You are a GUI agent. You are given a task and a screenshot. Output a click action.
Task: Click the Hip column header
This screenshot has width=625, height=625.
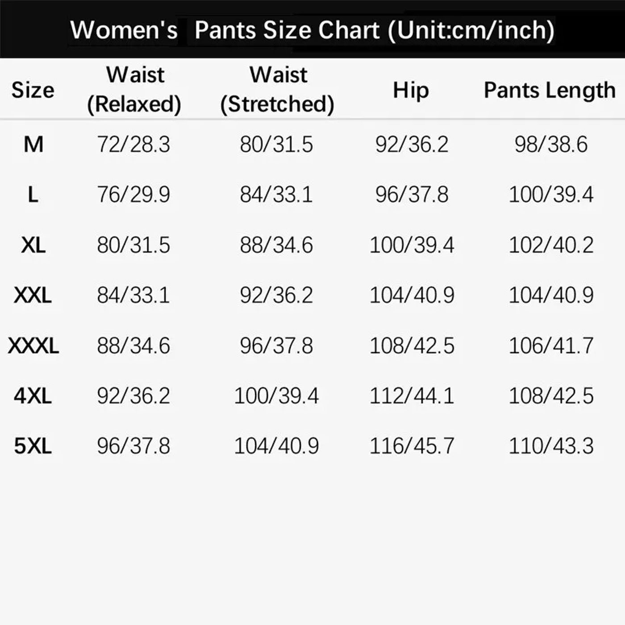coord(411,90)
